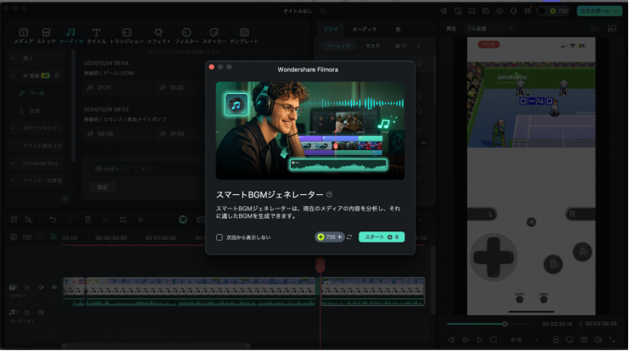
Task: Click the trash delete icon in timeline toolbar
Action: 87,220
